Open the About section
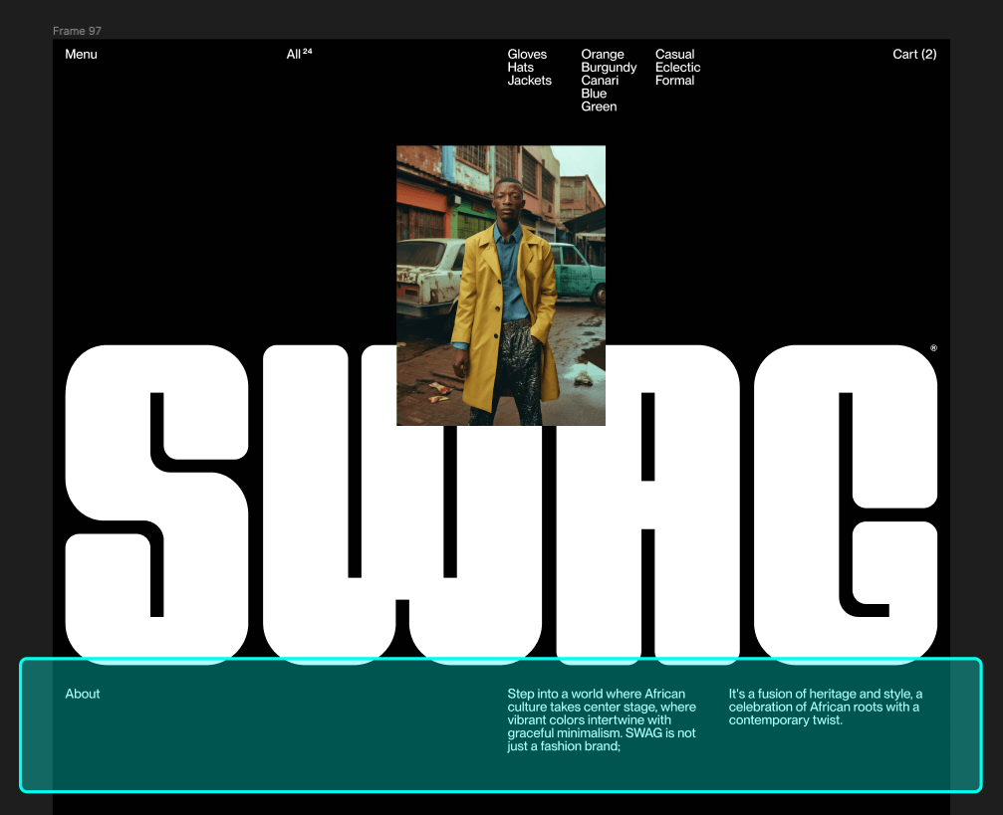Image resolution: width=1003 pixels, height=815 pixels. point(83,694)
